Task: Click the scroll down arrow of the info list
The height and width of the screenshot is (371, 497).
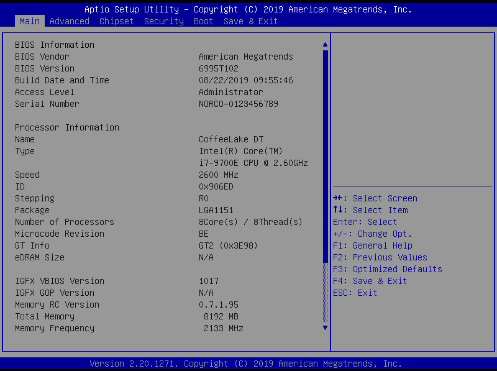Action: (x=325, y=327)
